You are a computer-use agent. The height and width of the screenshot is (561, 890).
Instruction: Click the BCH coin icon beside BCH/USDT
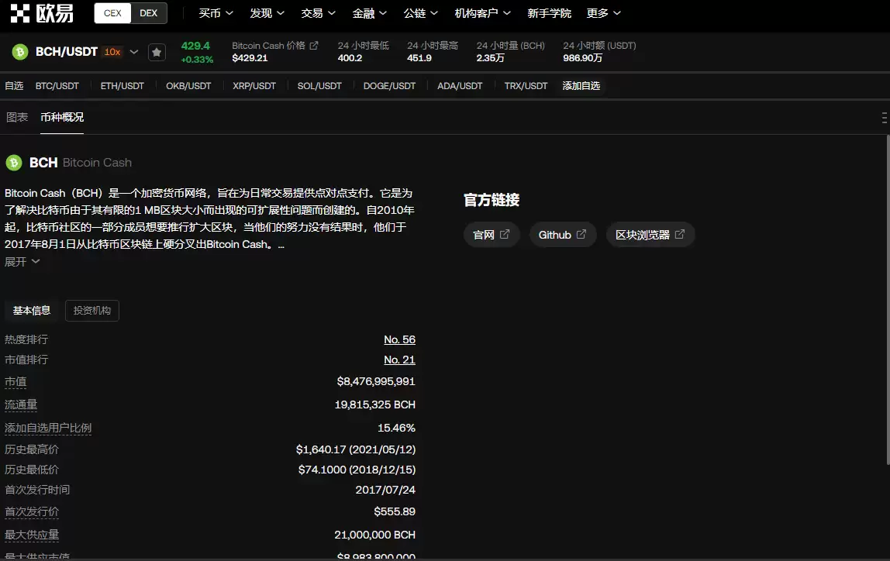point(20,52)
